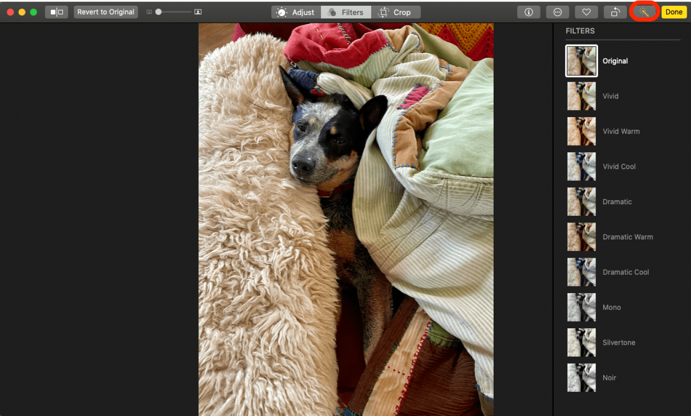Switch to the Adjust tab
The image size is (691, 416).
296,12
